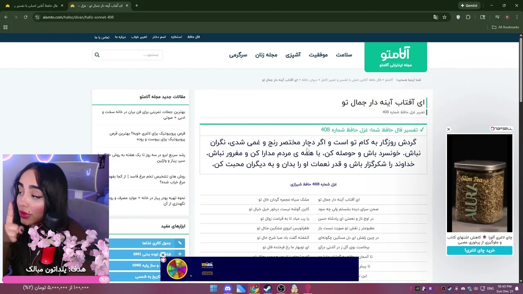523x294 pixels.
Task: Open Discord from the taskbar
Action: [x=228, y=289]
